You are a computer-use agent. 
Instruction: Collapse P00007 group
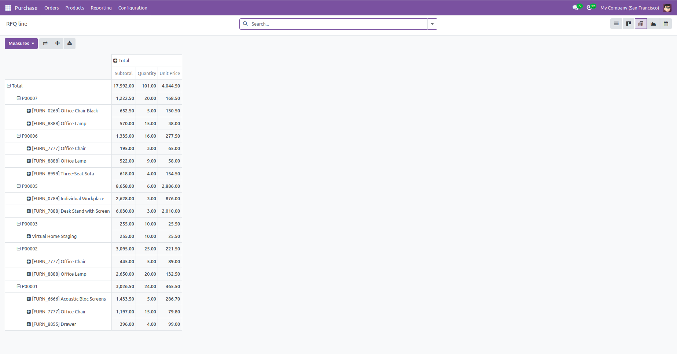pos(58,98)
